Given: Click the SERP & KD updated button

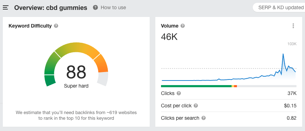Looking at the screenshot, I should [279, 7].
